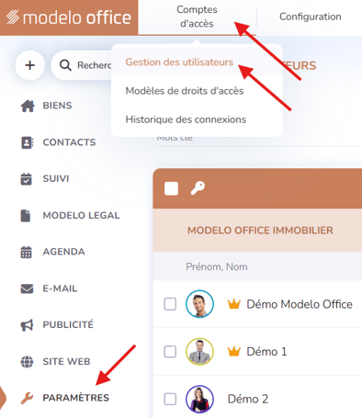This screenshot has height=418, width=362.
Task: Click the Agenda calendar icon
Action: (x=27, y=252)
